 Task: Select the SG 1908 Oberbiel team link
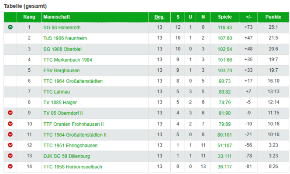click(62, 49)
